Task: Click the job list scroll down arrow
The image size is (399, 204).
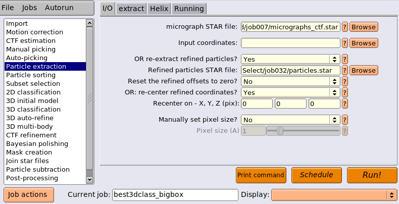Action: coord(89,180)
